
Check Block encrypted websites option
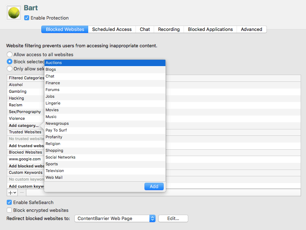9,210
